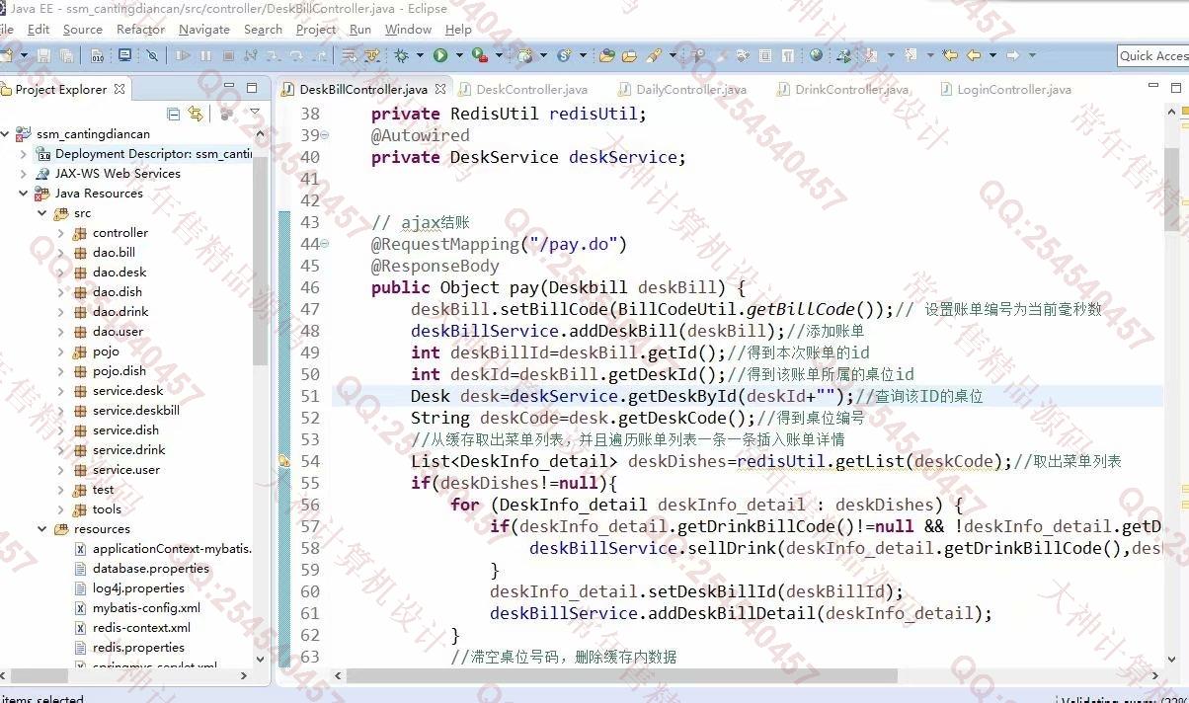Image resolution: width=1189 pixels, height=703 pixels.
Task: Select log4j.properties file
Action: click(x=138, y=588)
